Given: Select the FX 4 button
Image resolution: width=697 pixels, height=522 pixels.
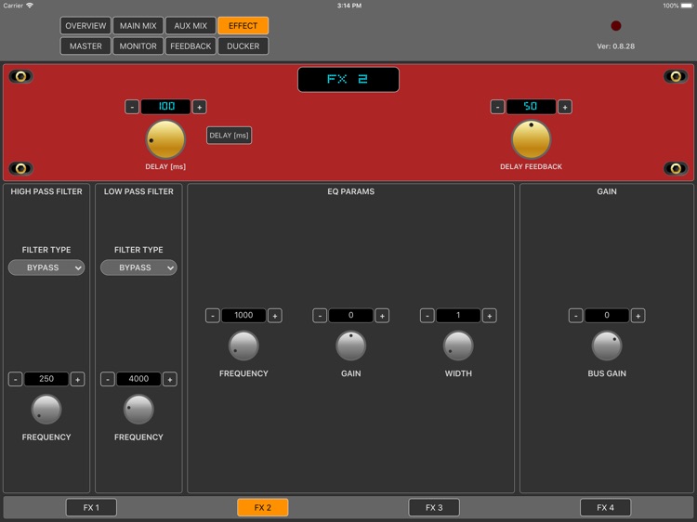Looking at the screenshot, I should 605,507.
